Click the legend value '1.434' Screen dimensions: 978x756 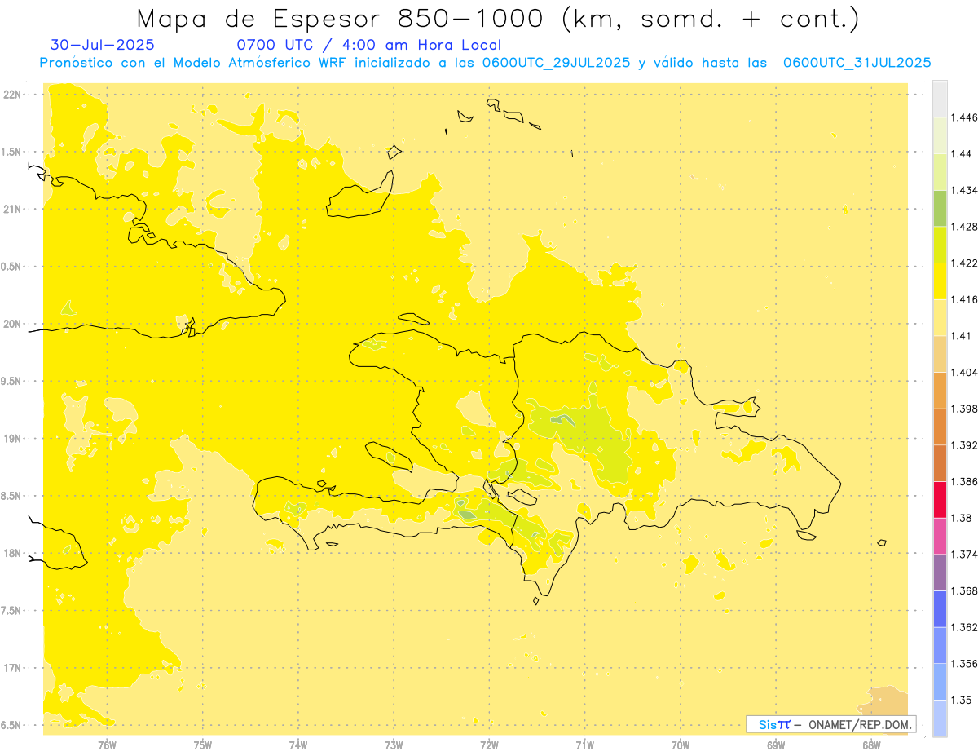click(964, 190)
